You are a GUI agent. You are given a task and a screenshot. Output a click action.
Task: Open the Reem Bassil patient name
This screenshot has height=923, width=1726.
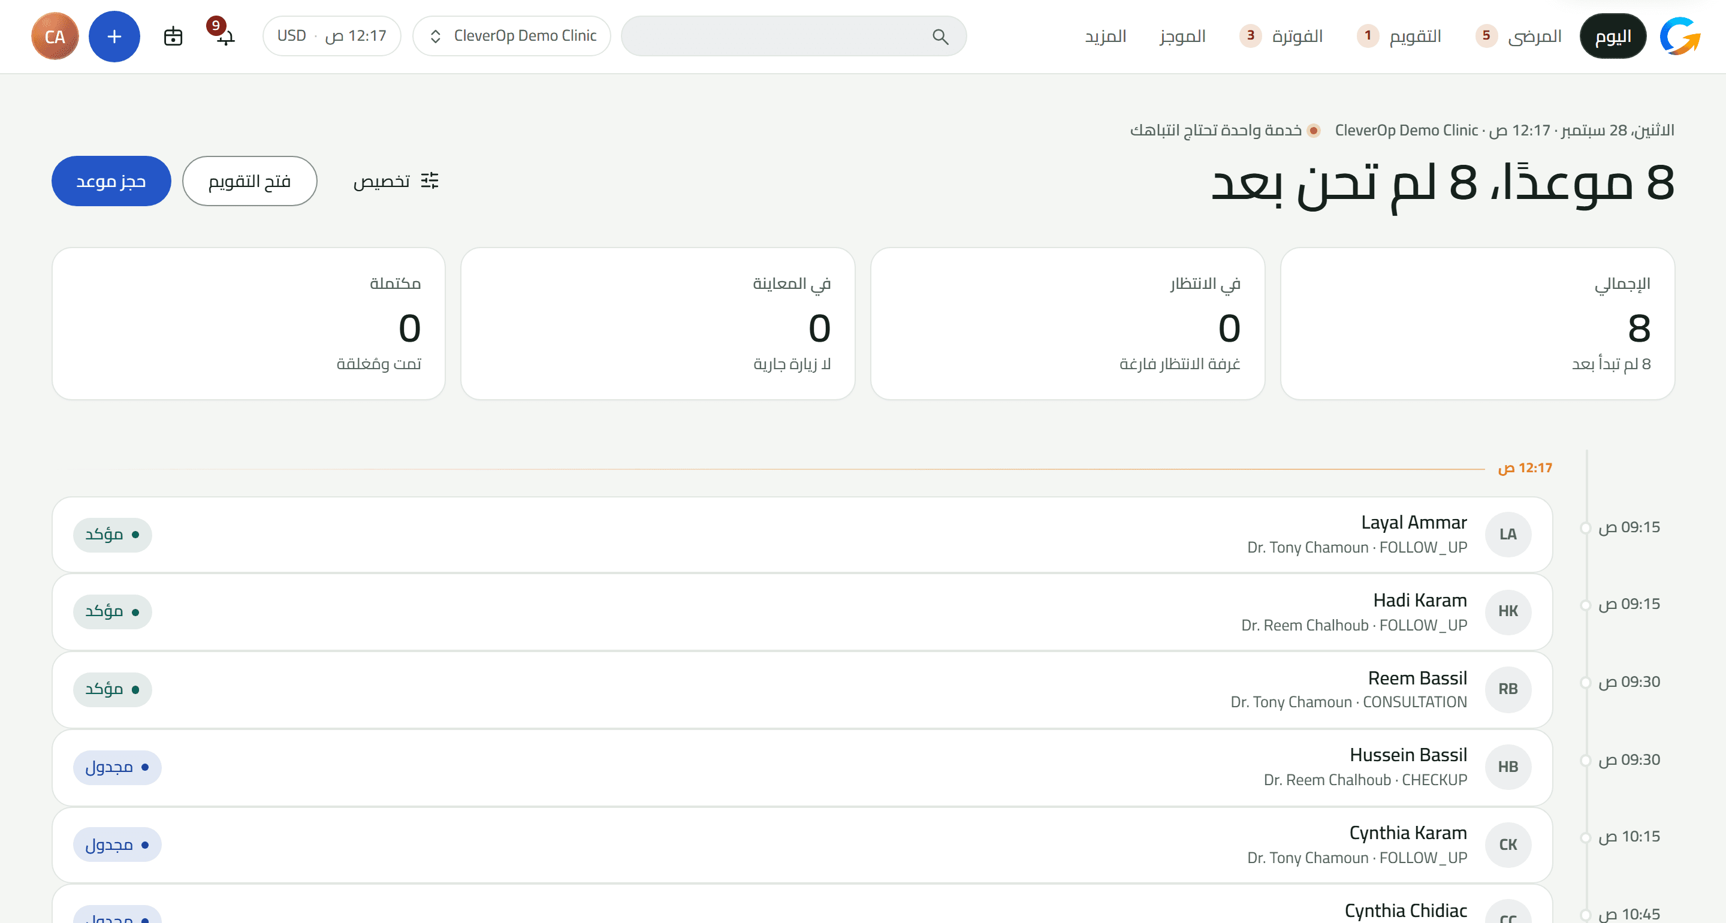click(1417, 678)
